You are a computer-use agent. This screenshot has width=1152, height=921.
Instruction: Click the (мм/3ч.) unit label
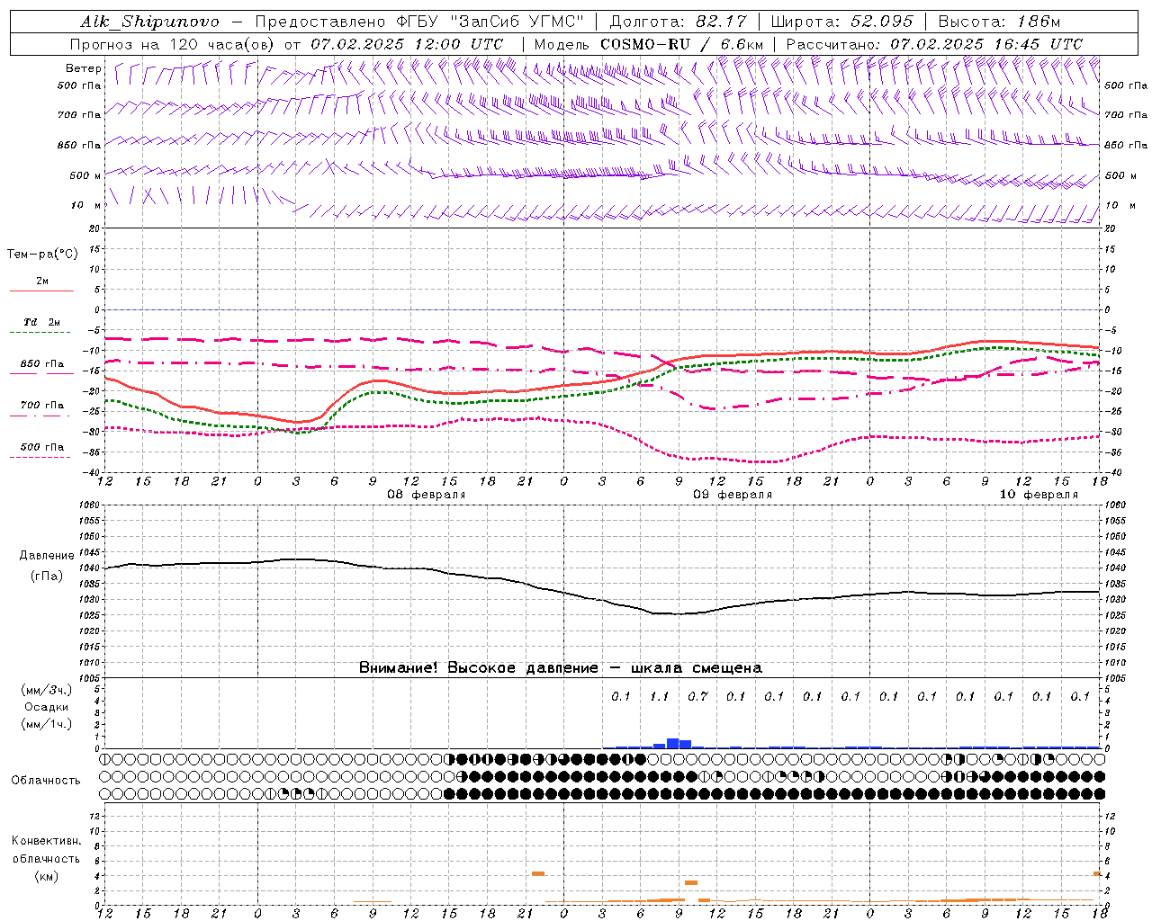click(46, 690)
